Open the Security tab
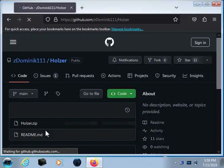The height and width of the screenshot is (168, 224). [x=165, y=76]
